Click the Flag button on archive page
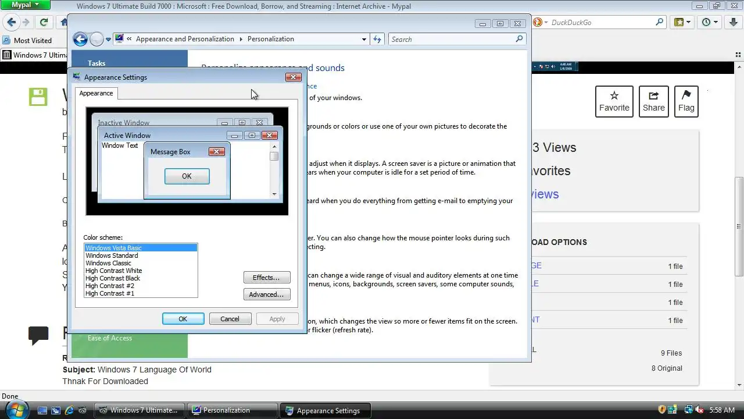The height and width of the screenshot is (419, 744). (x=686, y=101)
